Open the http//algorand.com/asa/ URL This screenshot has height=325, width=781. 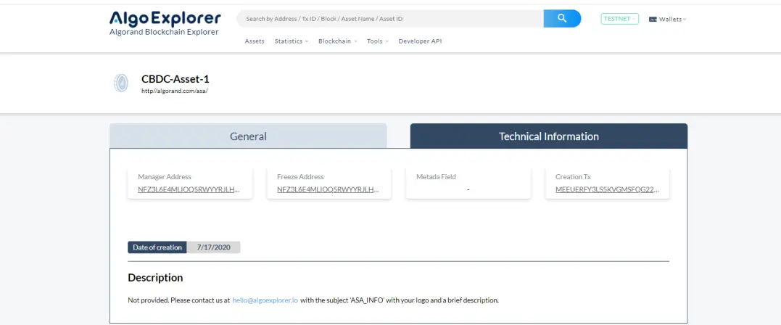coord(174,91)
